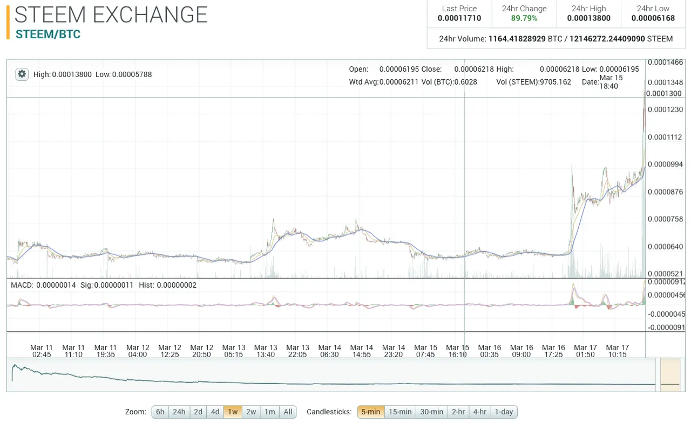Click the Mar 13 13:40 time label

[266, 351]
